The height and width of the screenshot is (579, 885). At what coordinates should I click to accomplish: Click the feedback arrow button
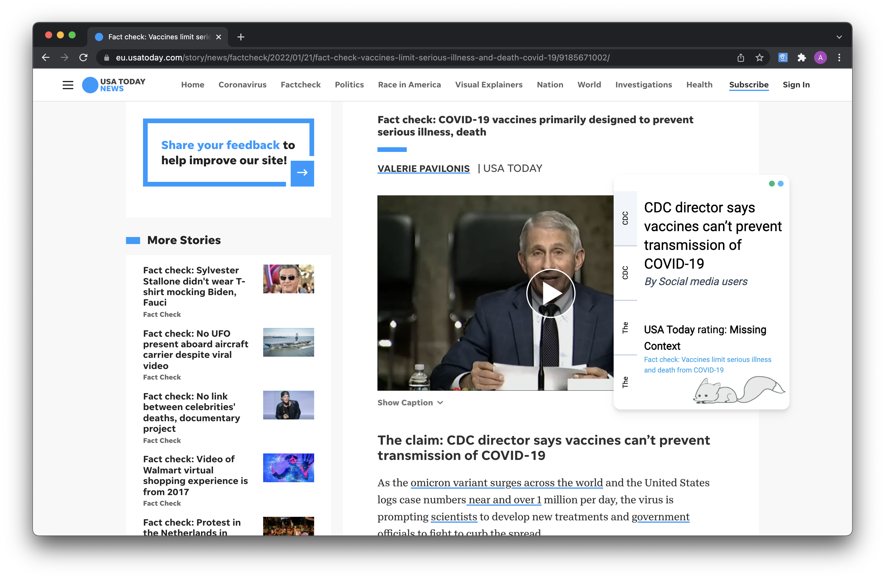point(302,173)
